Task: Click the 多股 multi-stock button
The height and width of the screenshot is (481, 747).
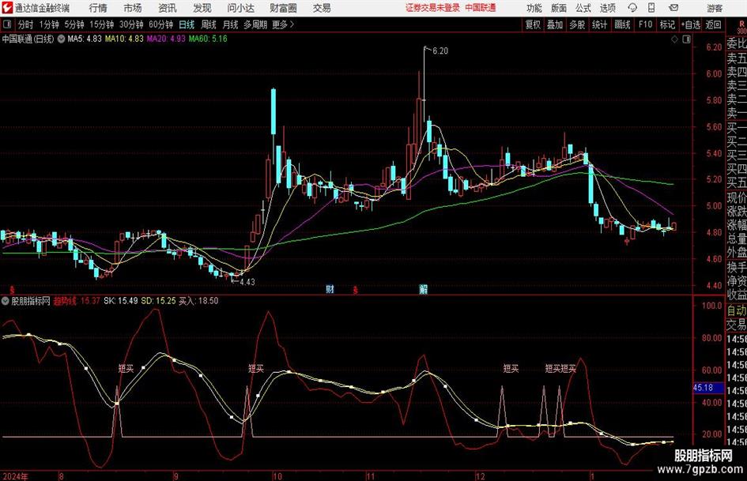Action: tap(577, 24)
